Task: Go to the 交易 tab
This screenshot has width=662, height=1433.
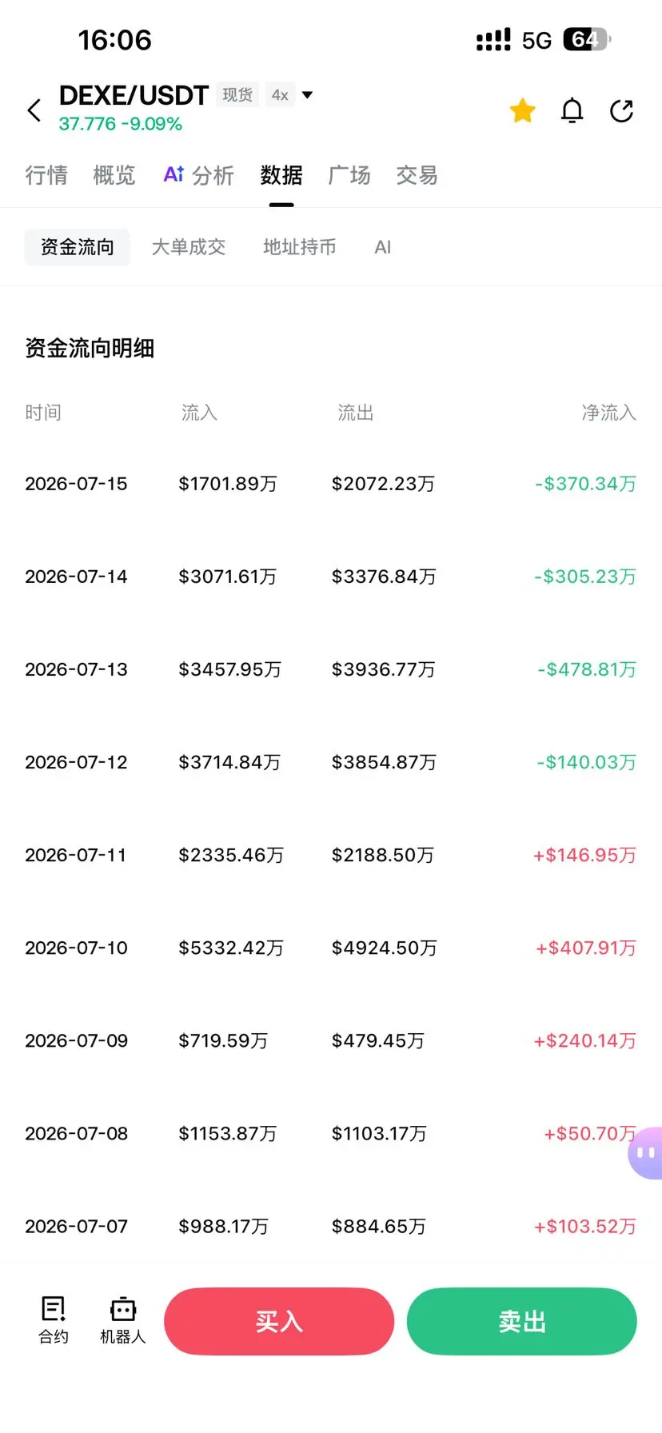Action: coord(417,175)
